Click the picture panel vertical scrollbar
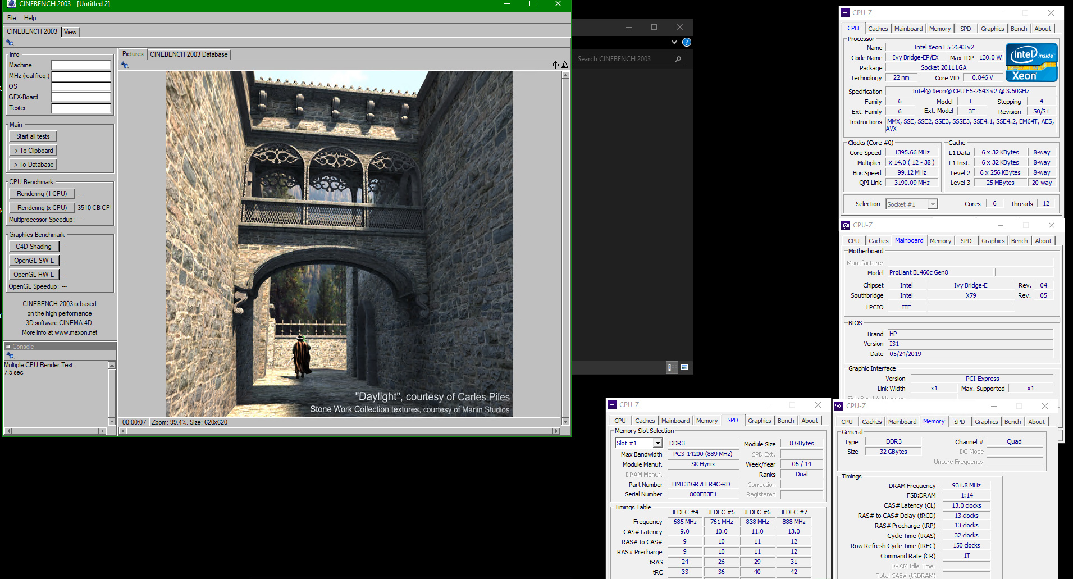1073x579 pixels. click(x=565, y=248)
